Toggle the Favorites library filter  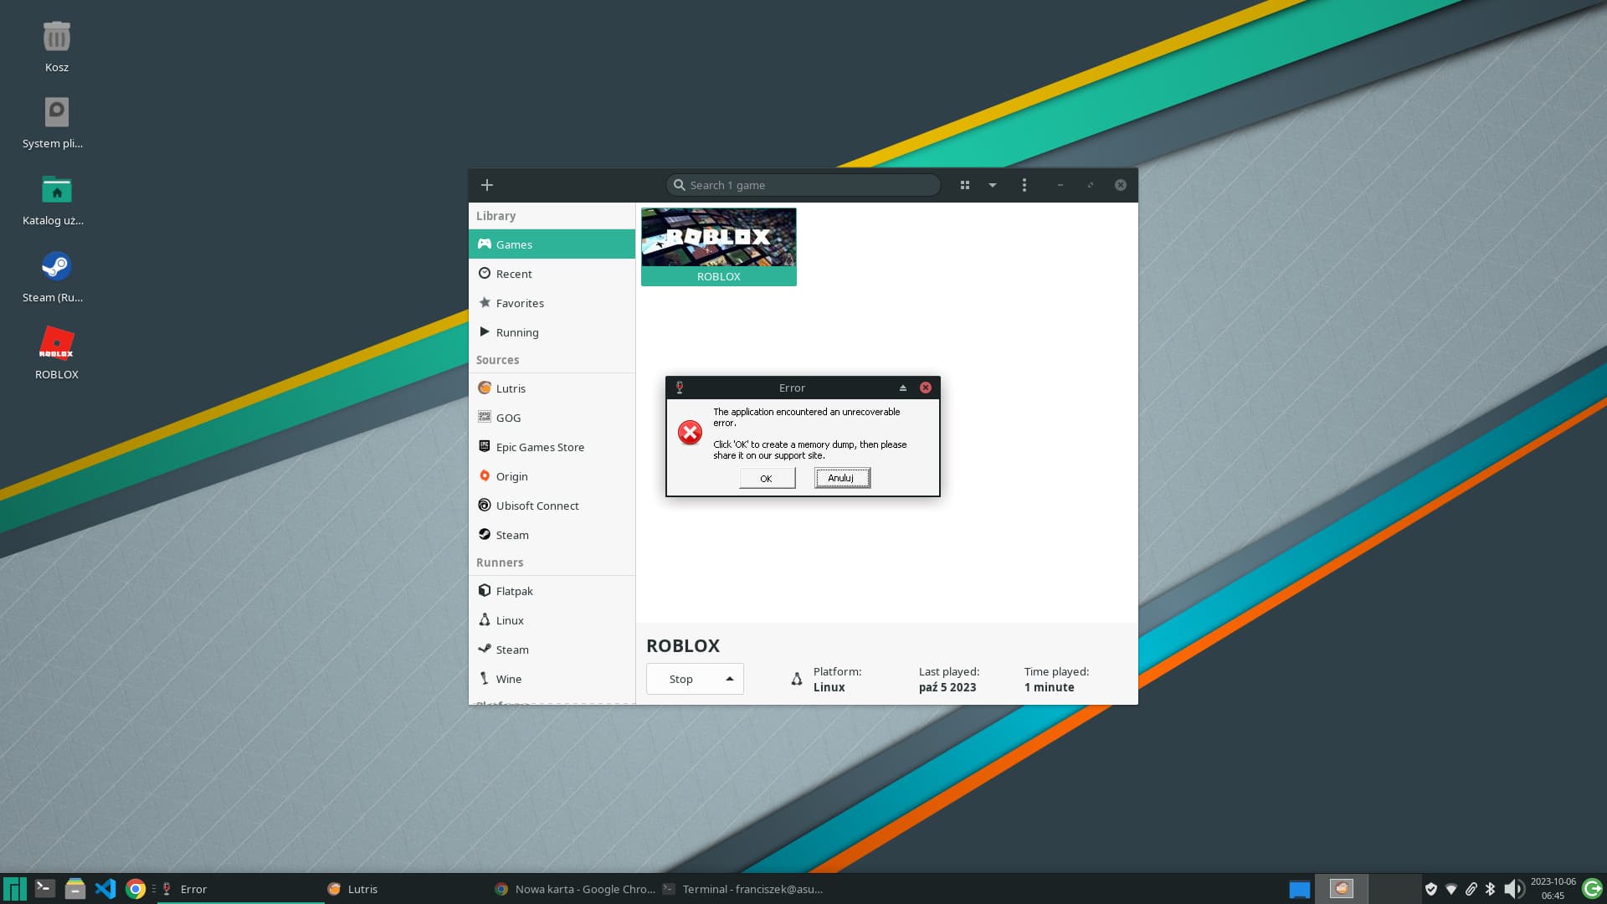point(520,302)
